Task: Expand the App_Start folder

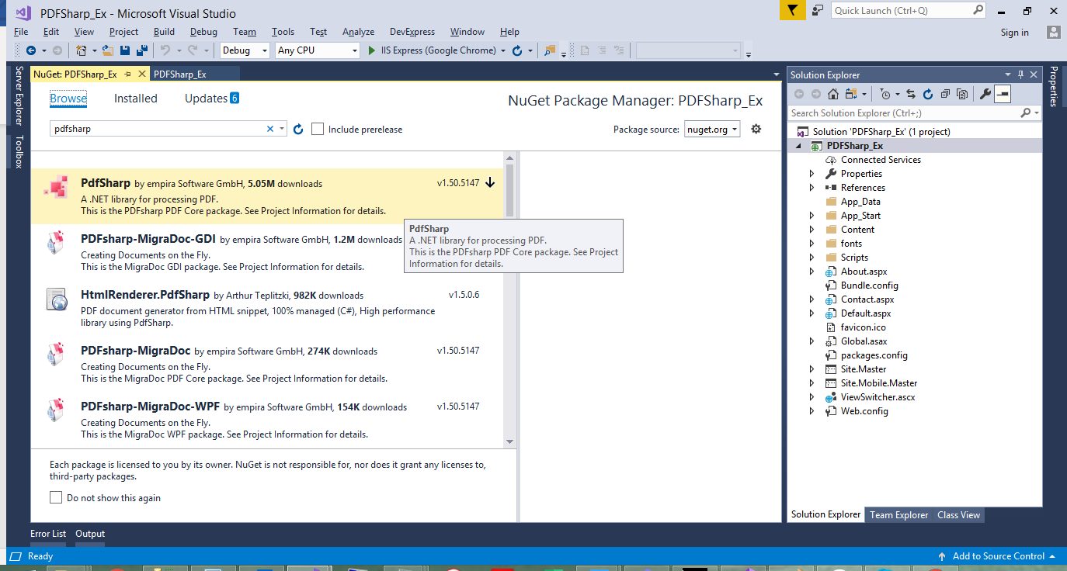Action: [812, 216]
